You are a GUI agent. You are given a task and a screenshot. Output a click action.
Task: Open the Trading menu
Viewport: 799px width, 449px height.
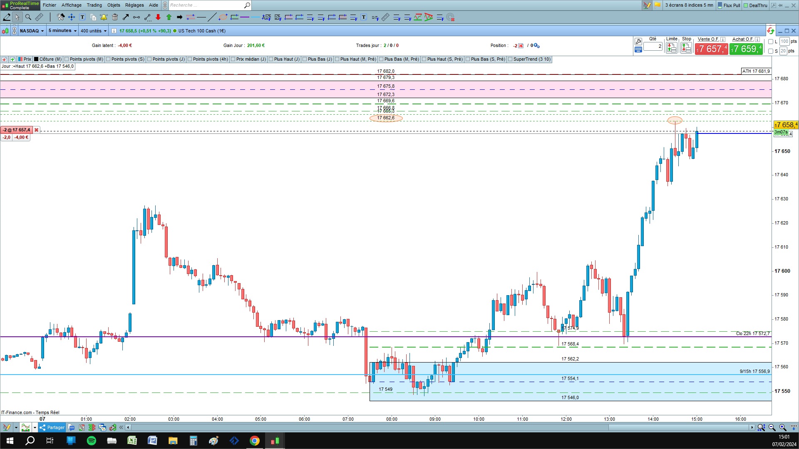pos(94,5)
